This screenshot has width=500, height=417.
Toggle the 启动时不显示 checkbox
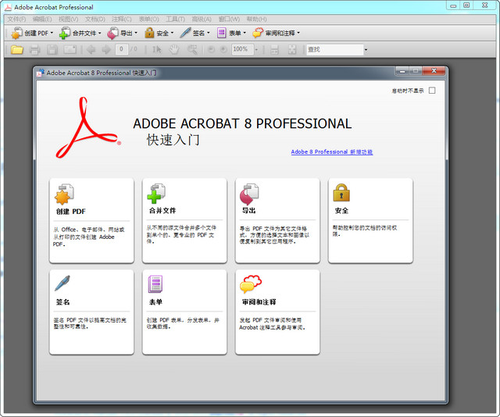coord(432,91)
